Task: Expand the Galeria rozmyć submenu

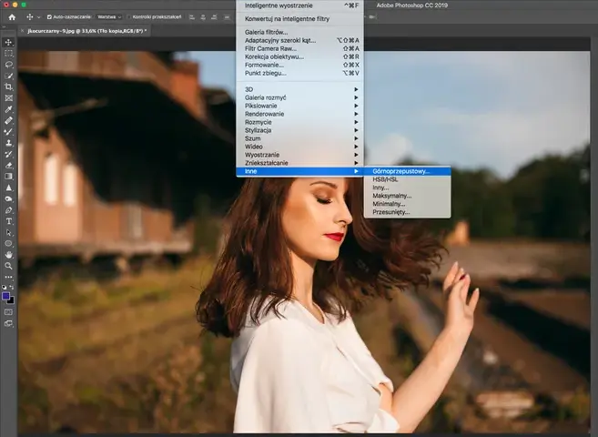Action: 299,97
